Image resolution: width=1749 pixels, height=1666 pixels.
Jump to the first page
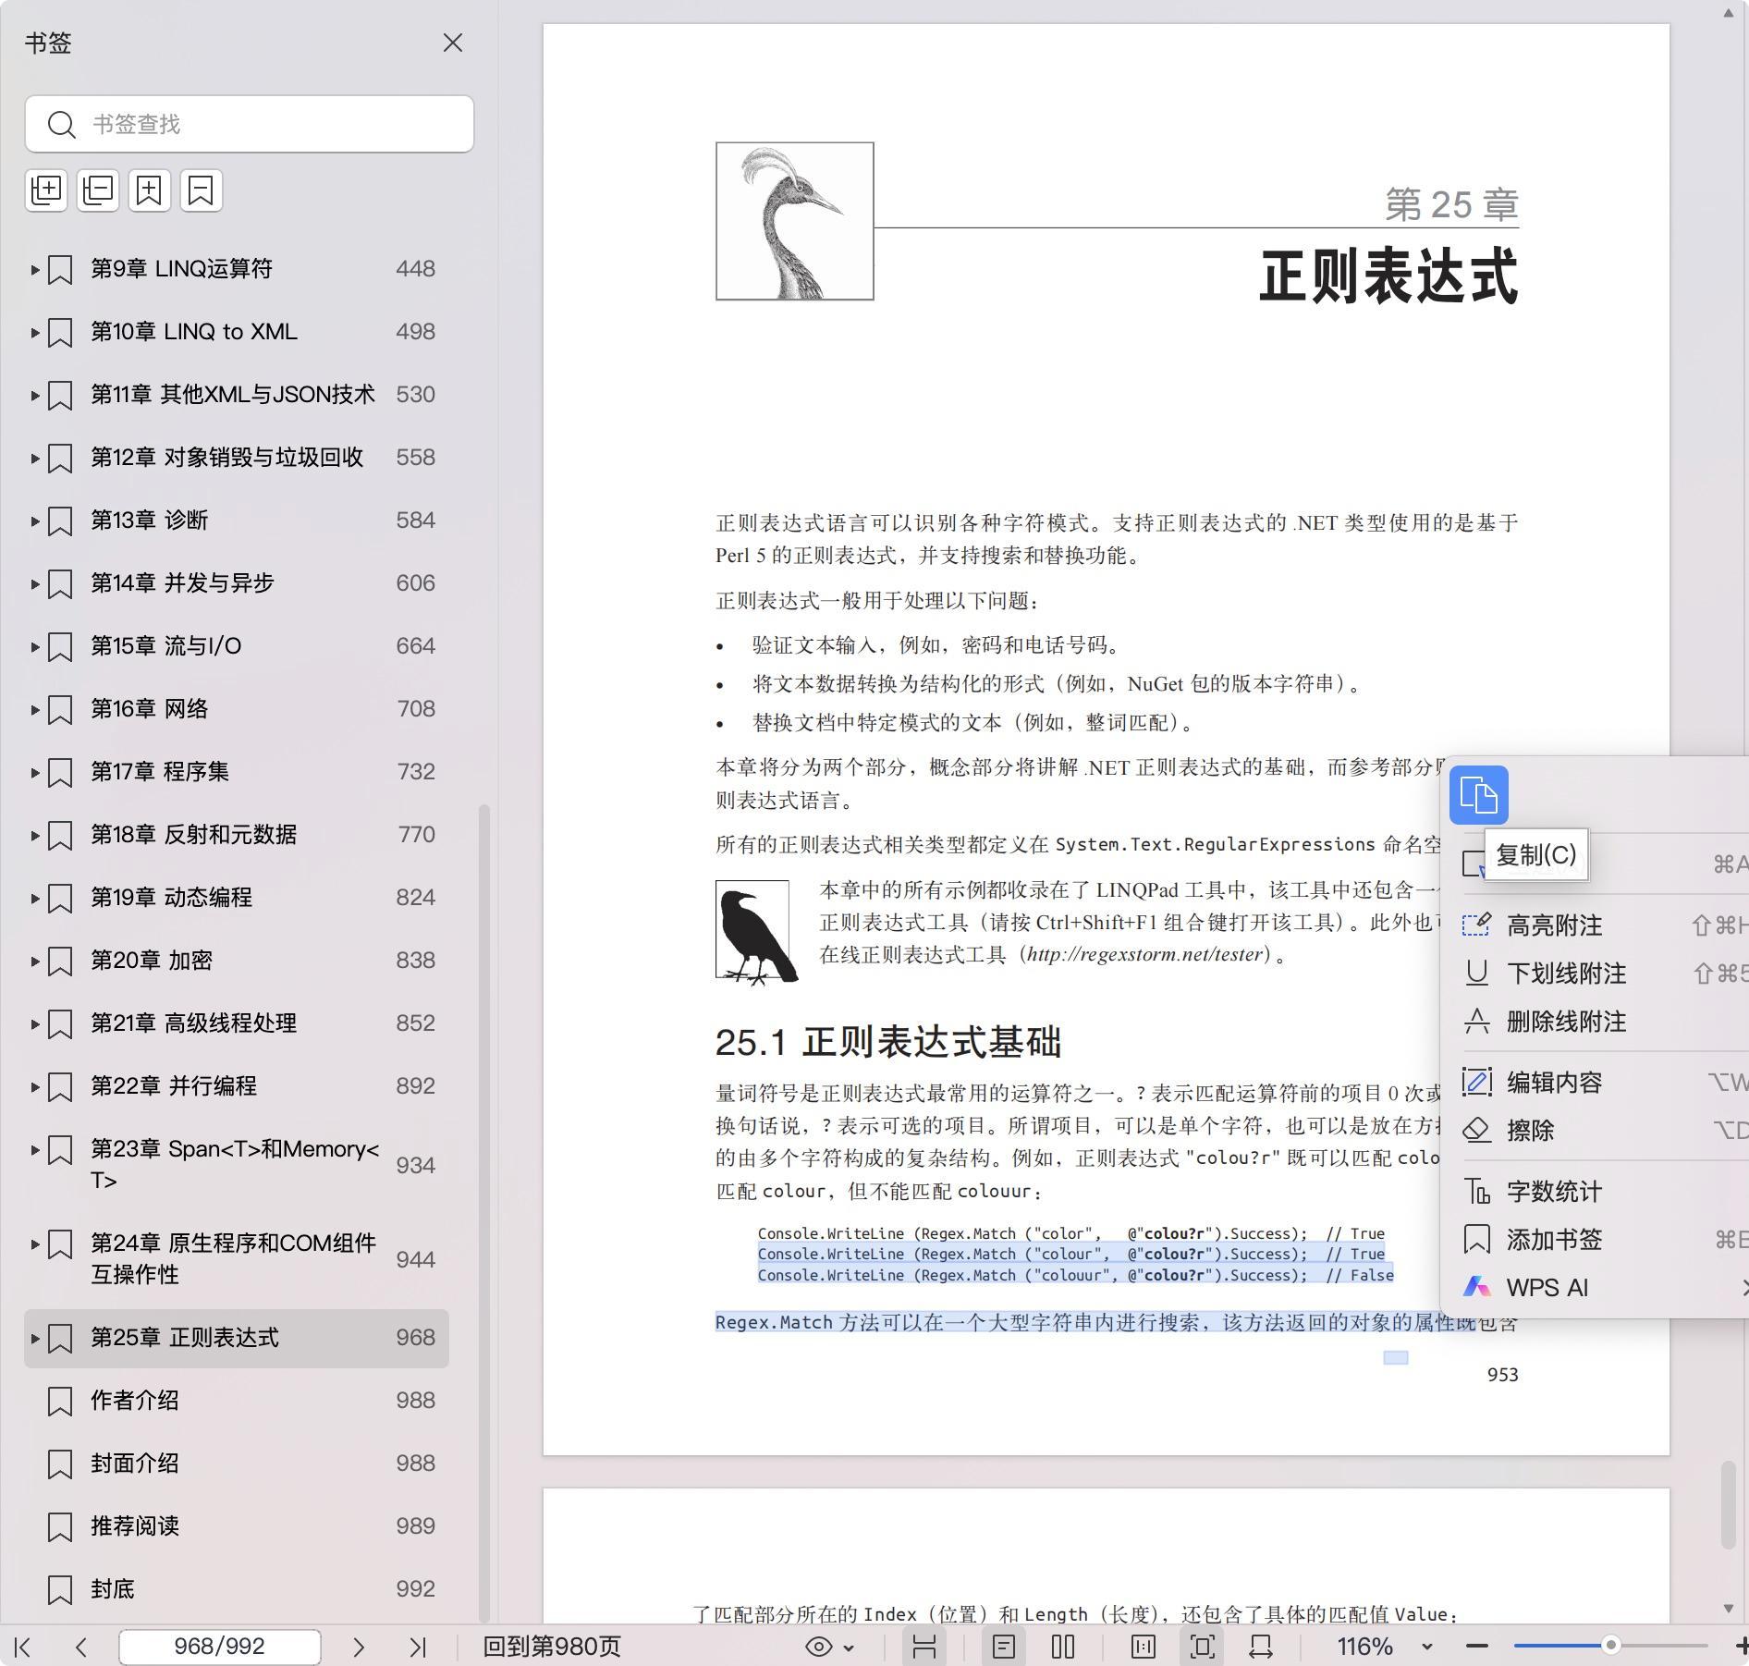click(23, 1647)
